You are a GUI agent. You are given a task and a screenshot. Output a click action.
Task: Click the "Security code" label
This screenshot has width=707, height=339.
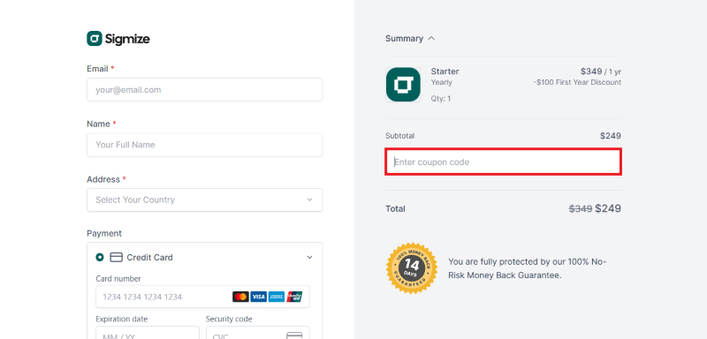tap(229, 320)
